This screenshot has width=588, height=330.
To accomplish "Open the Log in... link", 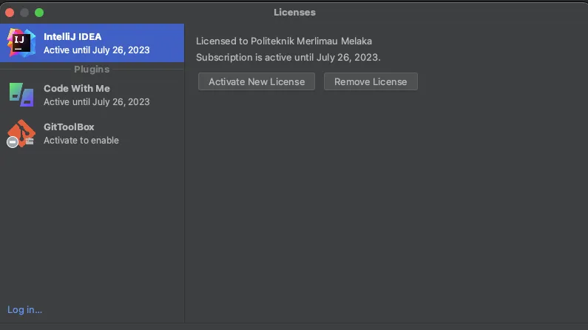I will pos(24,309).
